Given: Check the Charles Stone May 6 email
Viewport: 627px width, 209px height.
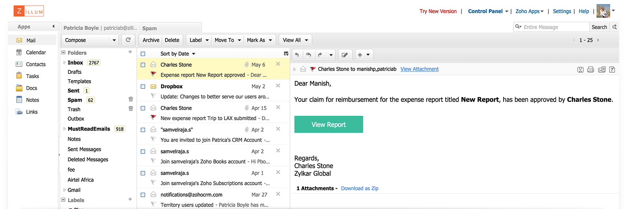Looking at the screenshot, I should click(x=143, y=65).
